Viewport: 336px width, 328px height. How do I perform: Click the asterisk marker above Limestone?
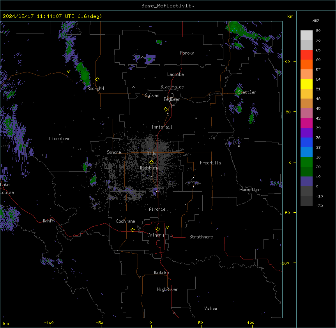click(x=60, y=135)
